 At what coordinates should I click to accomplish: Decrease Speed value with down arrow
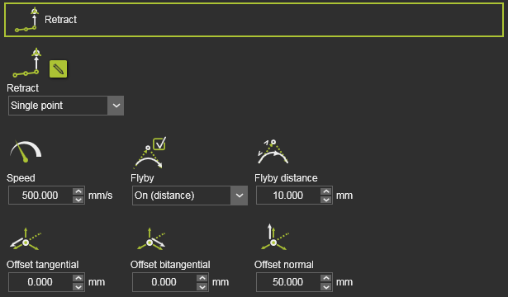[x=78, y=200]
